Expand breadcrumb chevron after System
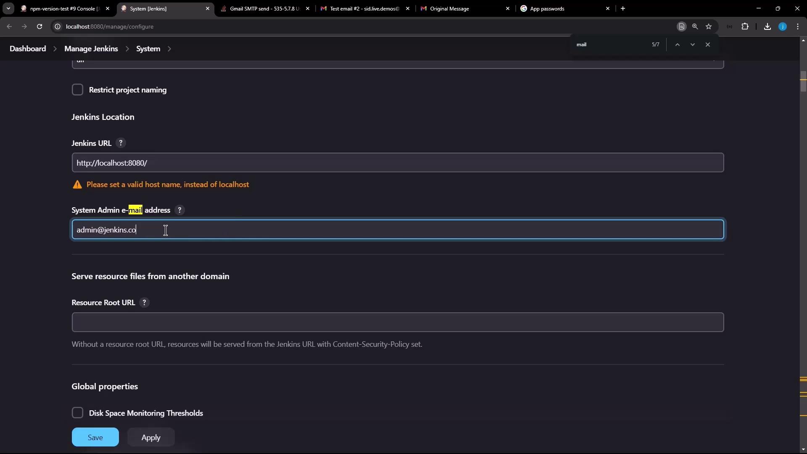This screenshot has height=454, width=807. click(x=169, y=49)
